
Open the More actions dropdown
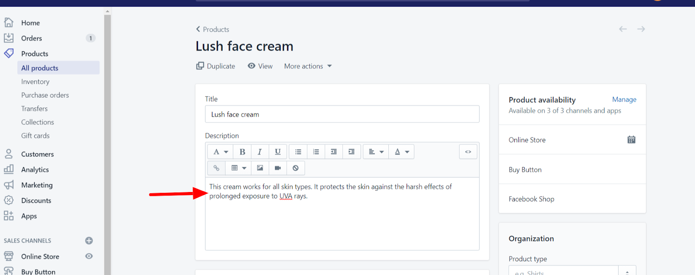(x=308, y=66)
